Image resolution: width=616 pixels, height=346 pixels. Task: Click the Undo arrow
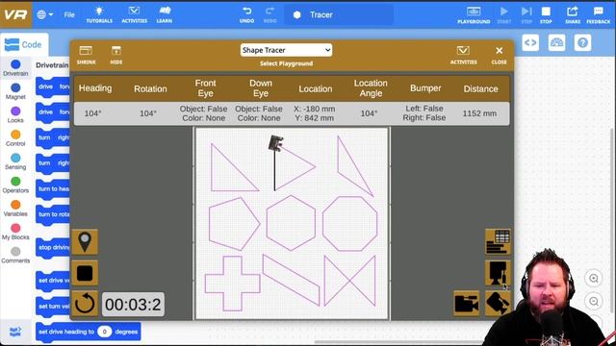(x=246, y=14)
